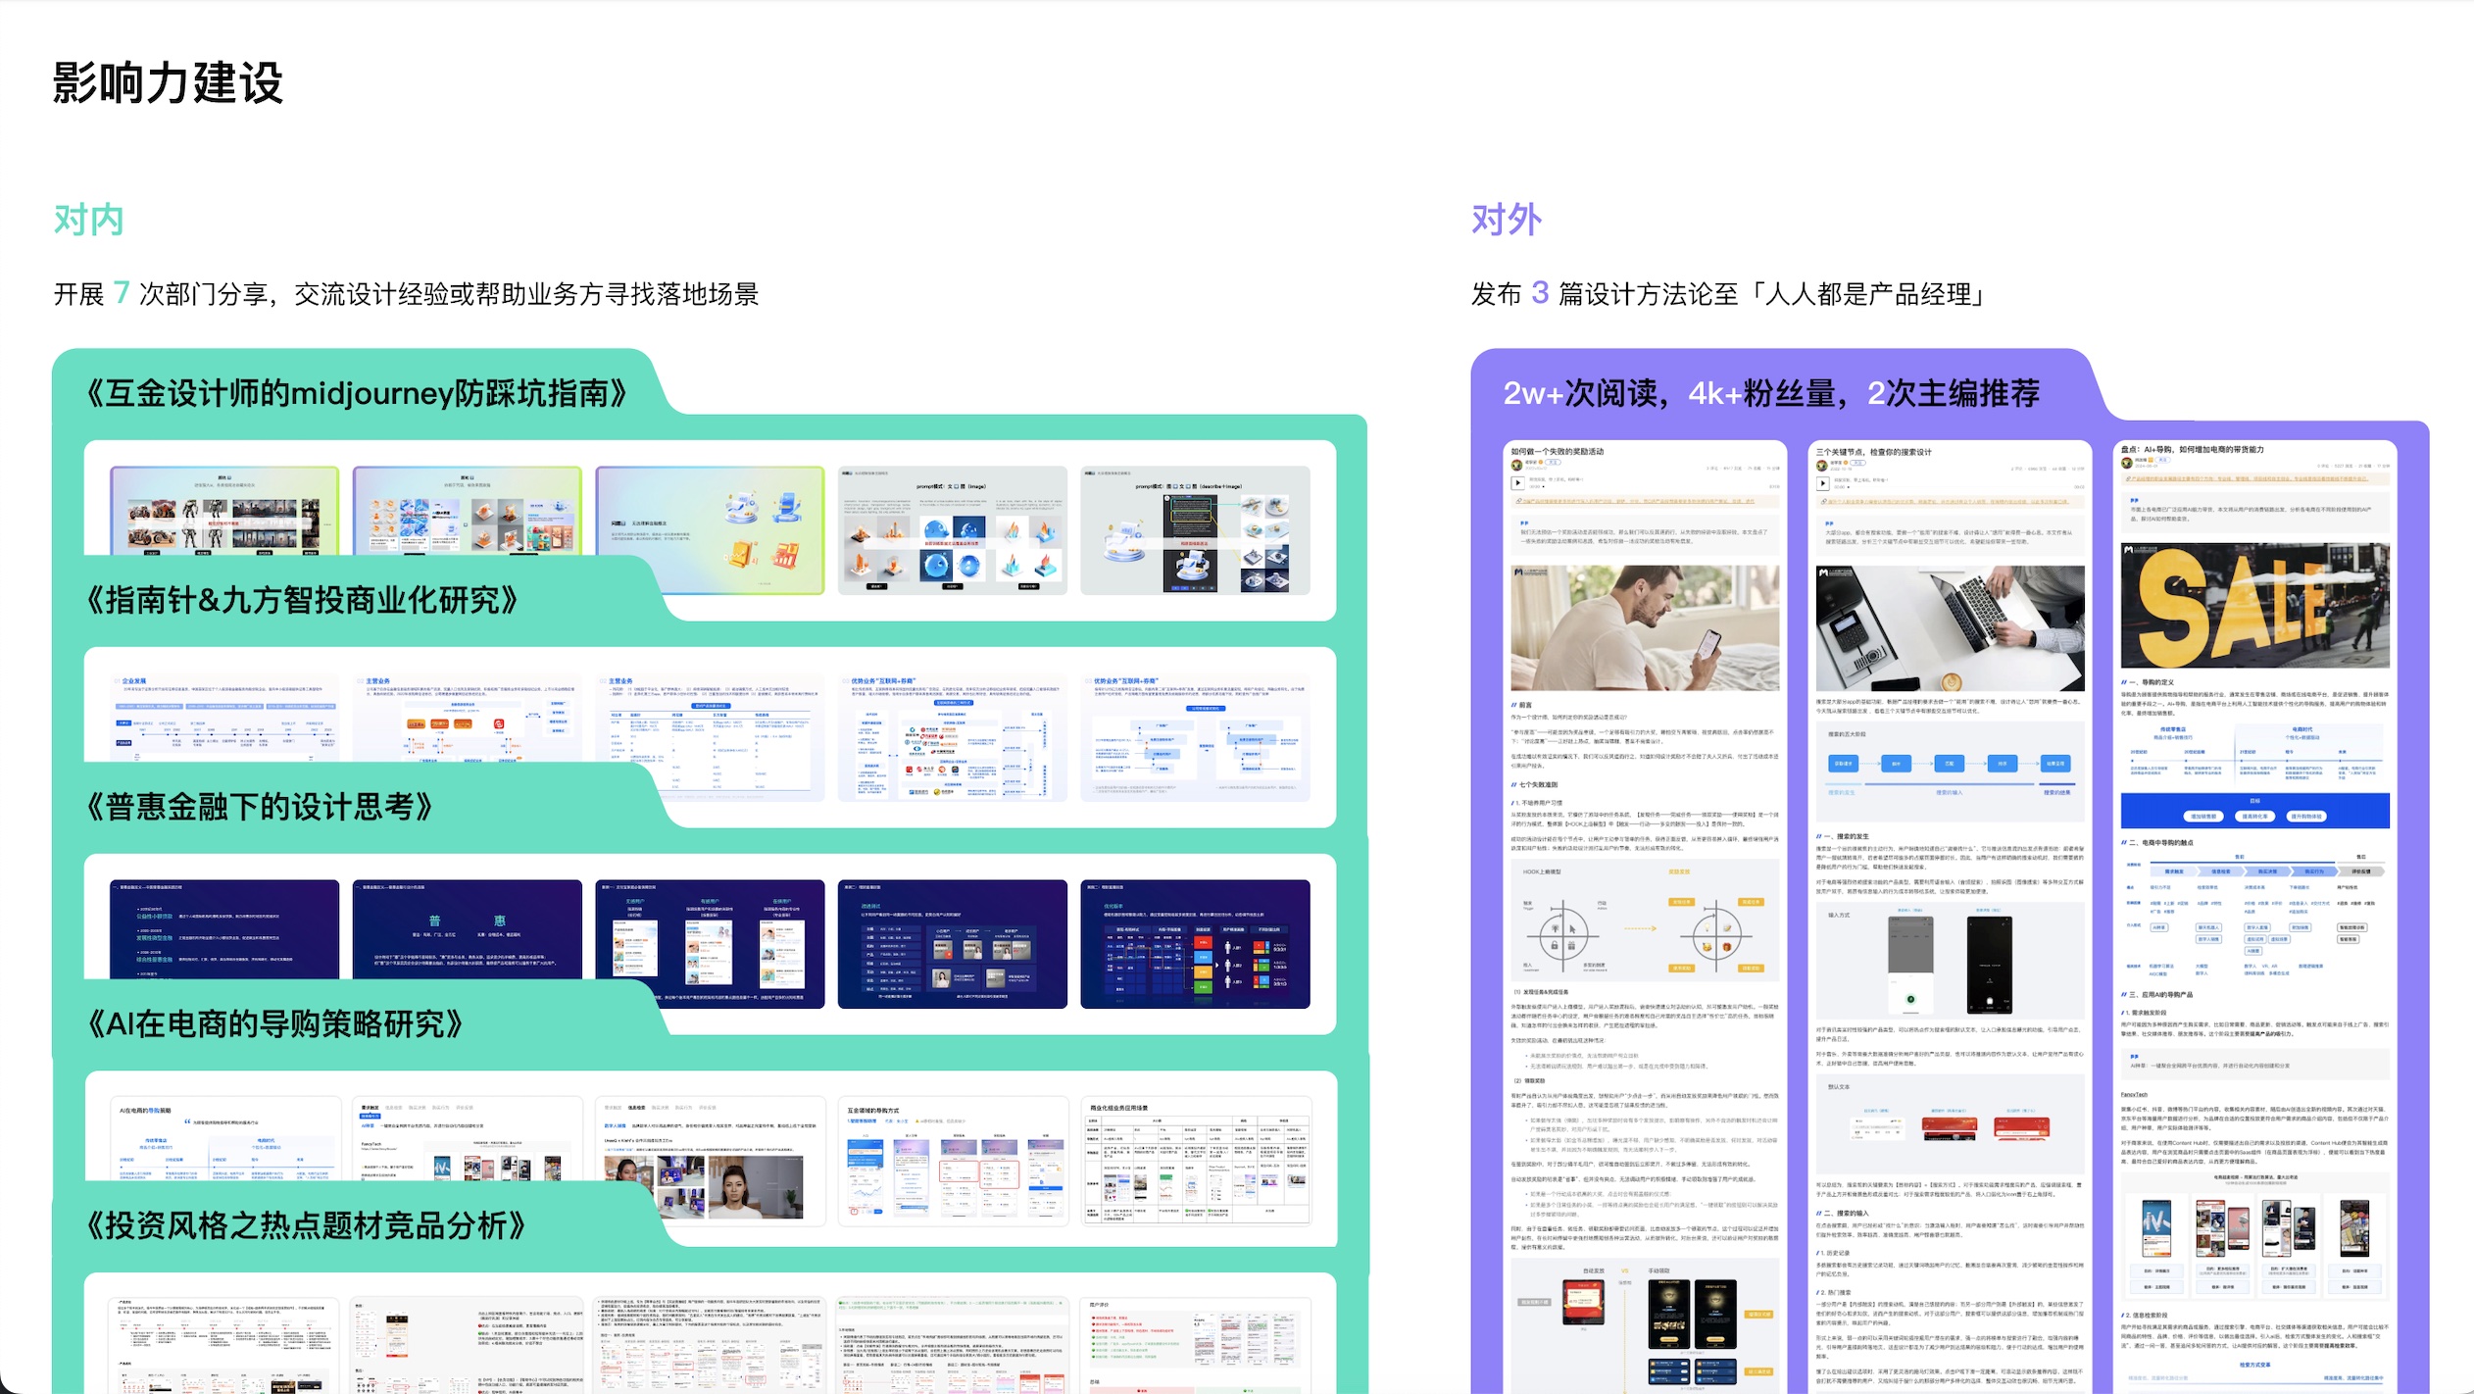Click author avatar in failed reward activity article
This screenshot has width=2474, height=1394.
1517,463
